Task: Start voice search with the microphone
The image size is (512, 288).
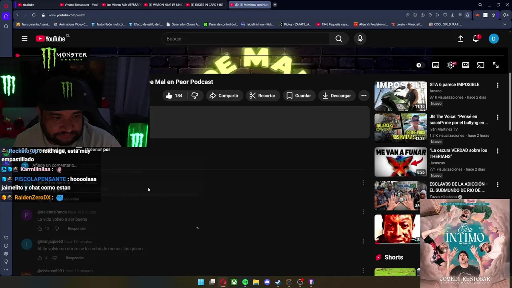Action: [360, 39]
